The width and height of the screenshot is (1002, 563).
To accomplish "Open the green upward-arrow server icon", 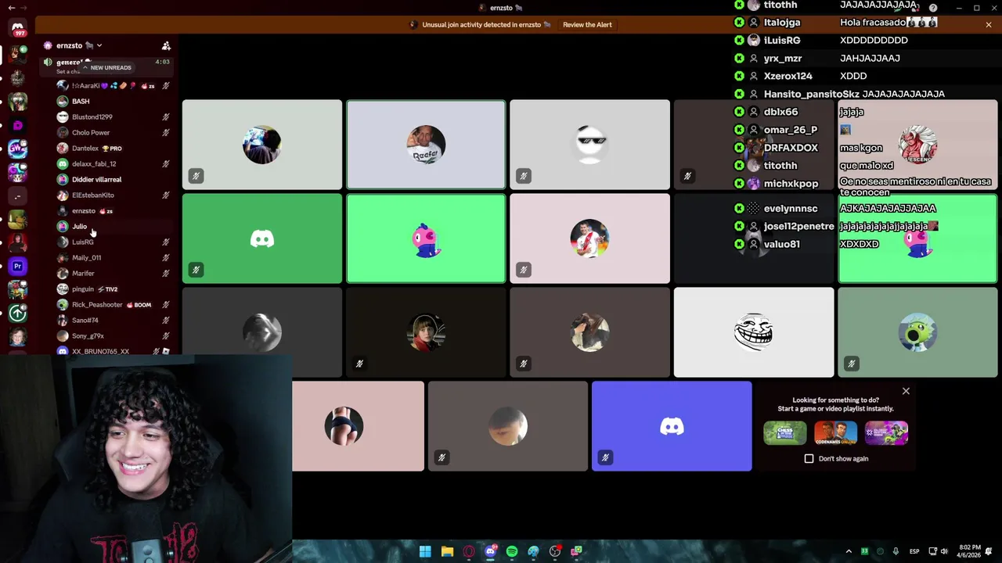I will [x=17, y=313].
